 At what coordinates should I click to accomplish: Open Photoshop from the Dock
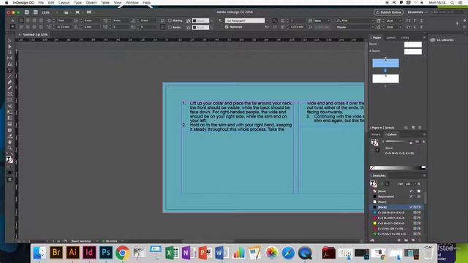[105, 253]
